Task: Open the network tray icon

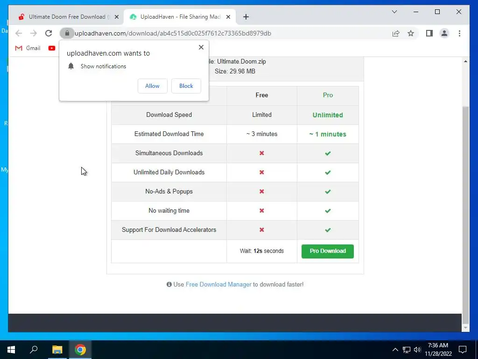Action: [407, 350]
